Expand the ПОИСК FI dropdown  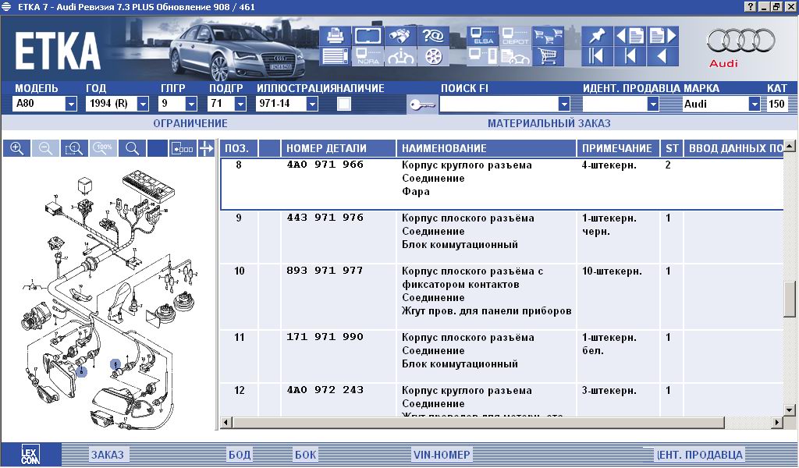click(x=563, y=104)
